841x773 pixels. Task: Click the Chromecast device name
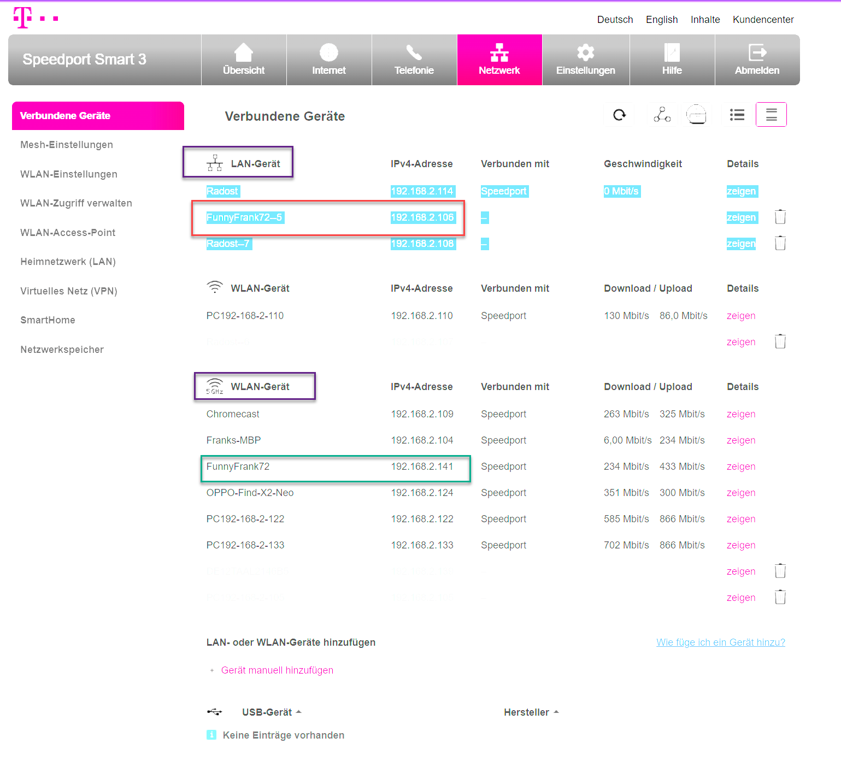(x=233, y=414)
